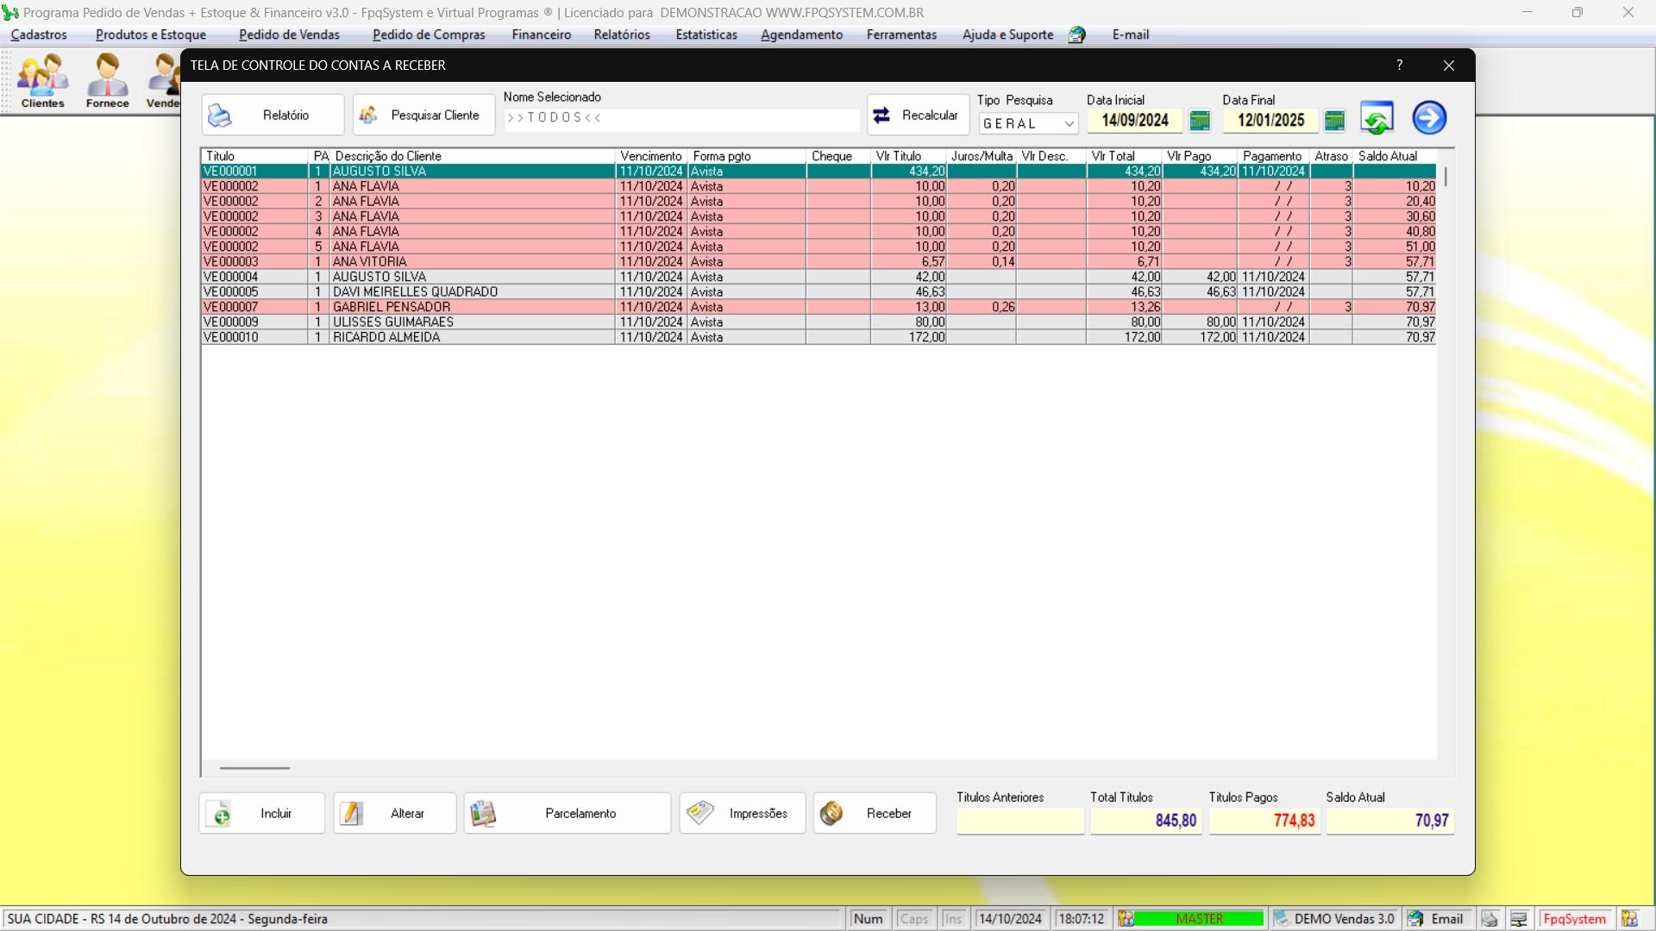This screenshot has height=931, width=1656.
Task: Select row VE000007 GABRIEL PENSADOR
Action: coord(819,308)
